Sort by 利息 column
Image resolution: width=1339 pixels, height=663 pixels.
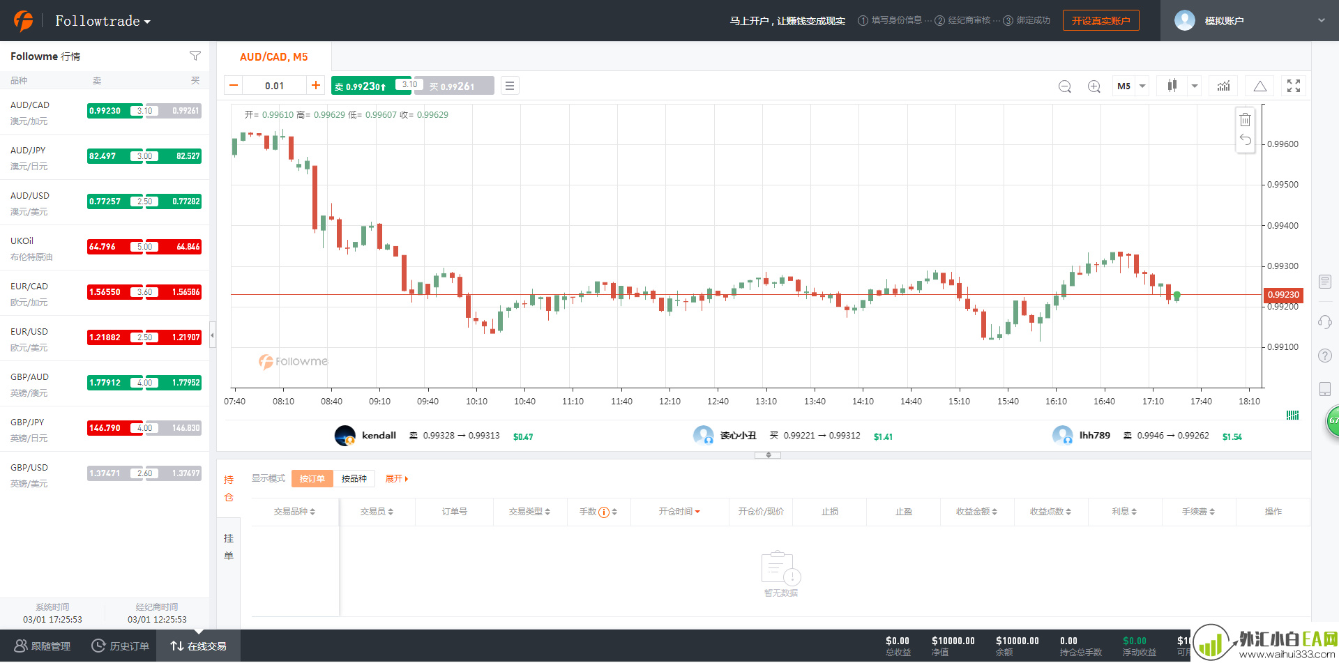[1124, 512]
